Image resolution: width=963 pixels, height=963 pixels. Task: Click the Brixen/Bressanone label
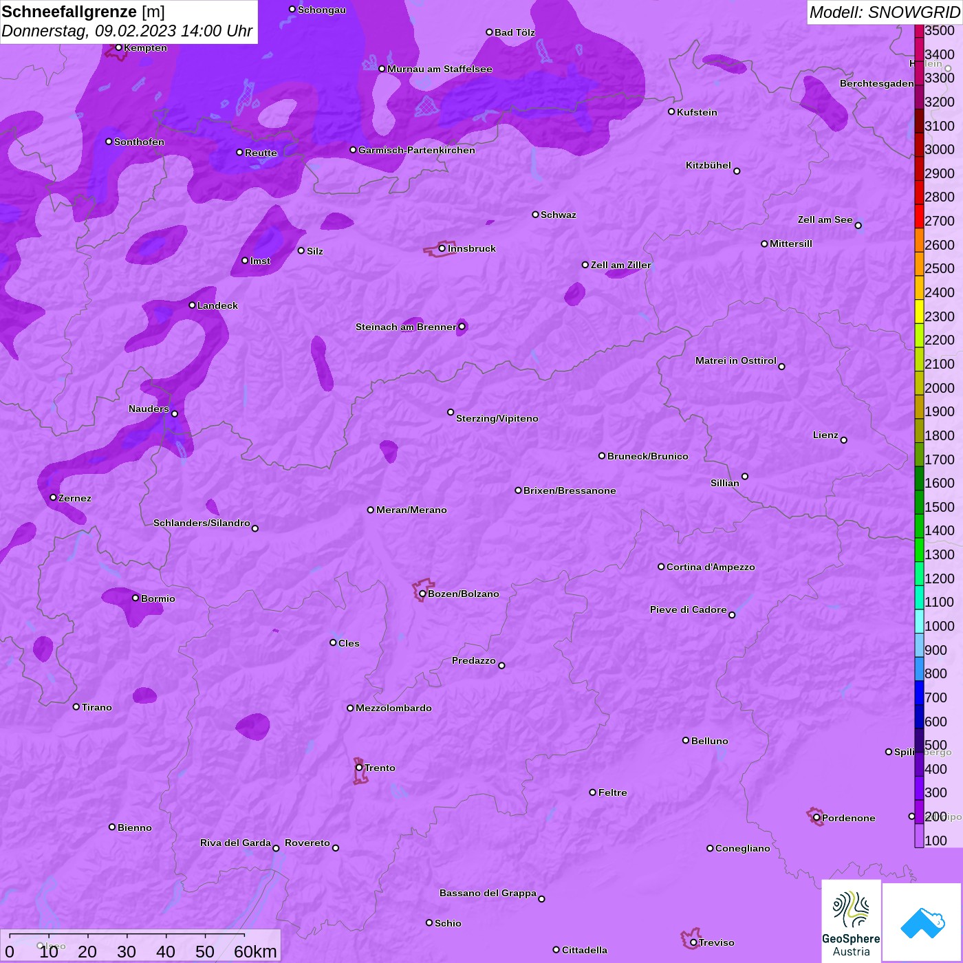[x=570, y=490]
